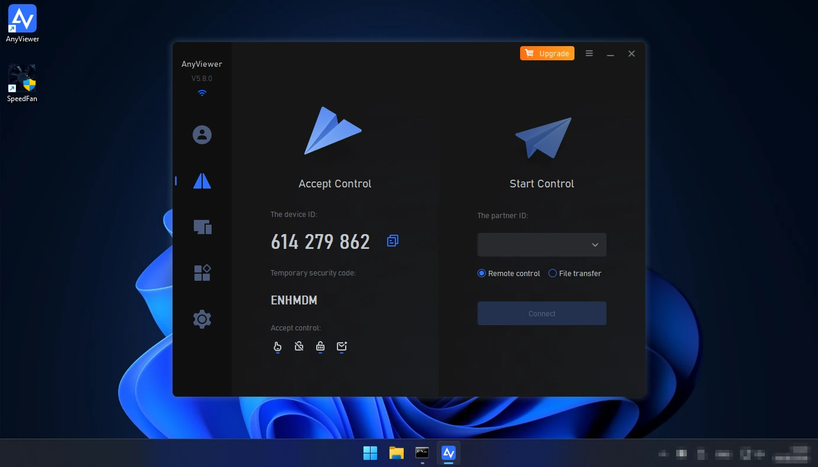Close the AnyViewer window
This screenshot has height=467, width=818.
click(632, 53)
